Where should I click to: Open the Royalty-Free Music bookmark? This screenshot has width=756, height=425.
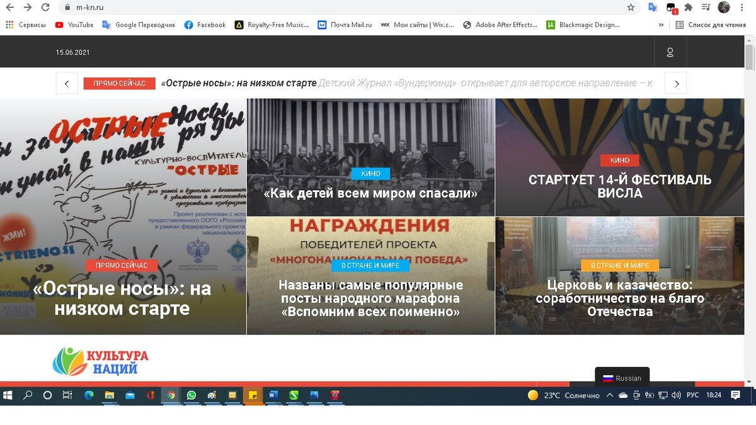click(272, 25)
